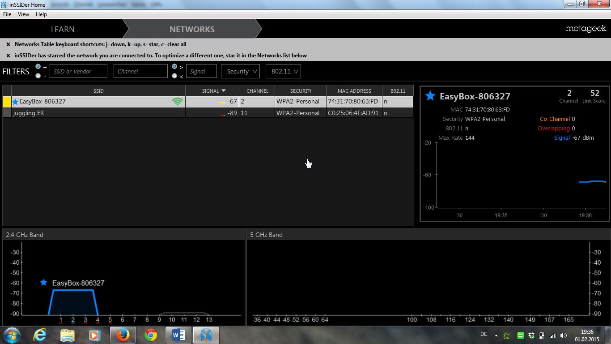Dismiss the starred network notice with its X

8,56
